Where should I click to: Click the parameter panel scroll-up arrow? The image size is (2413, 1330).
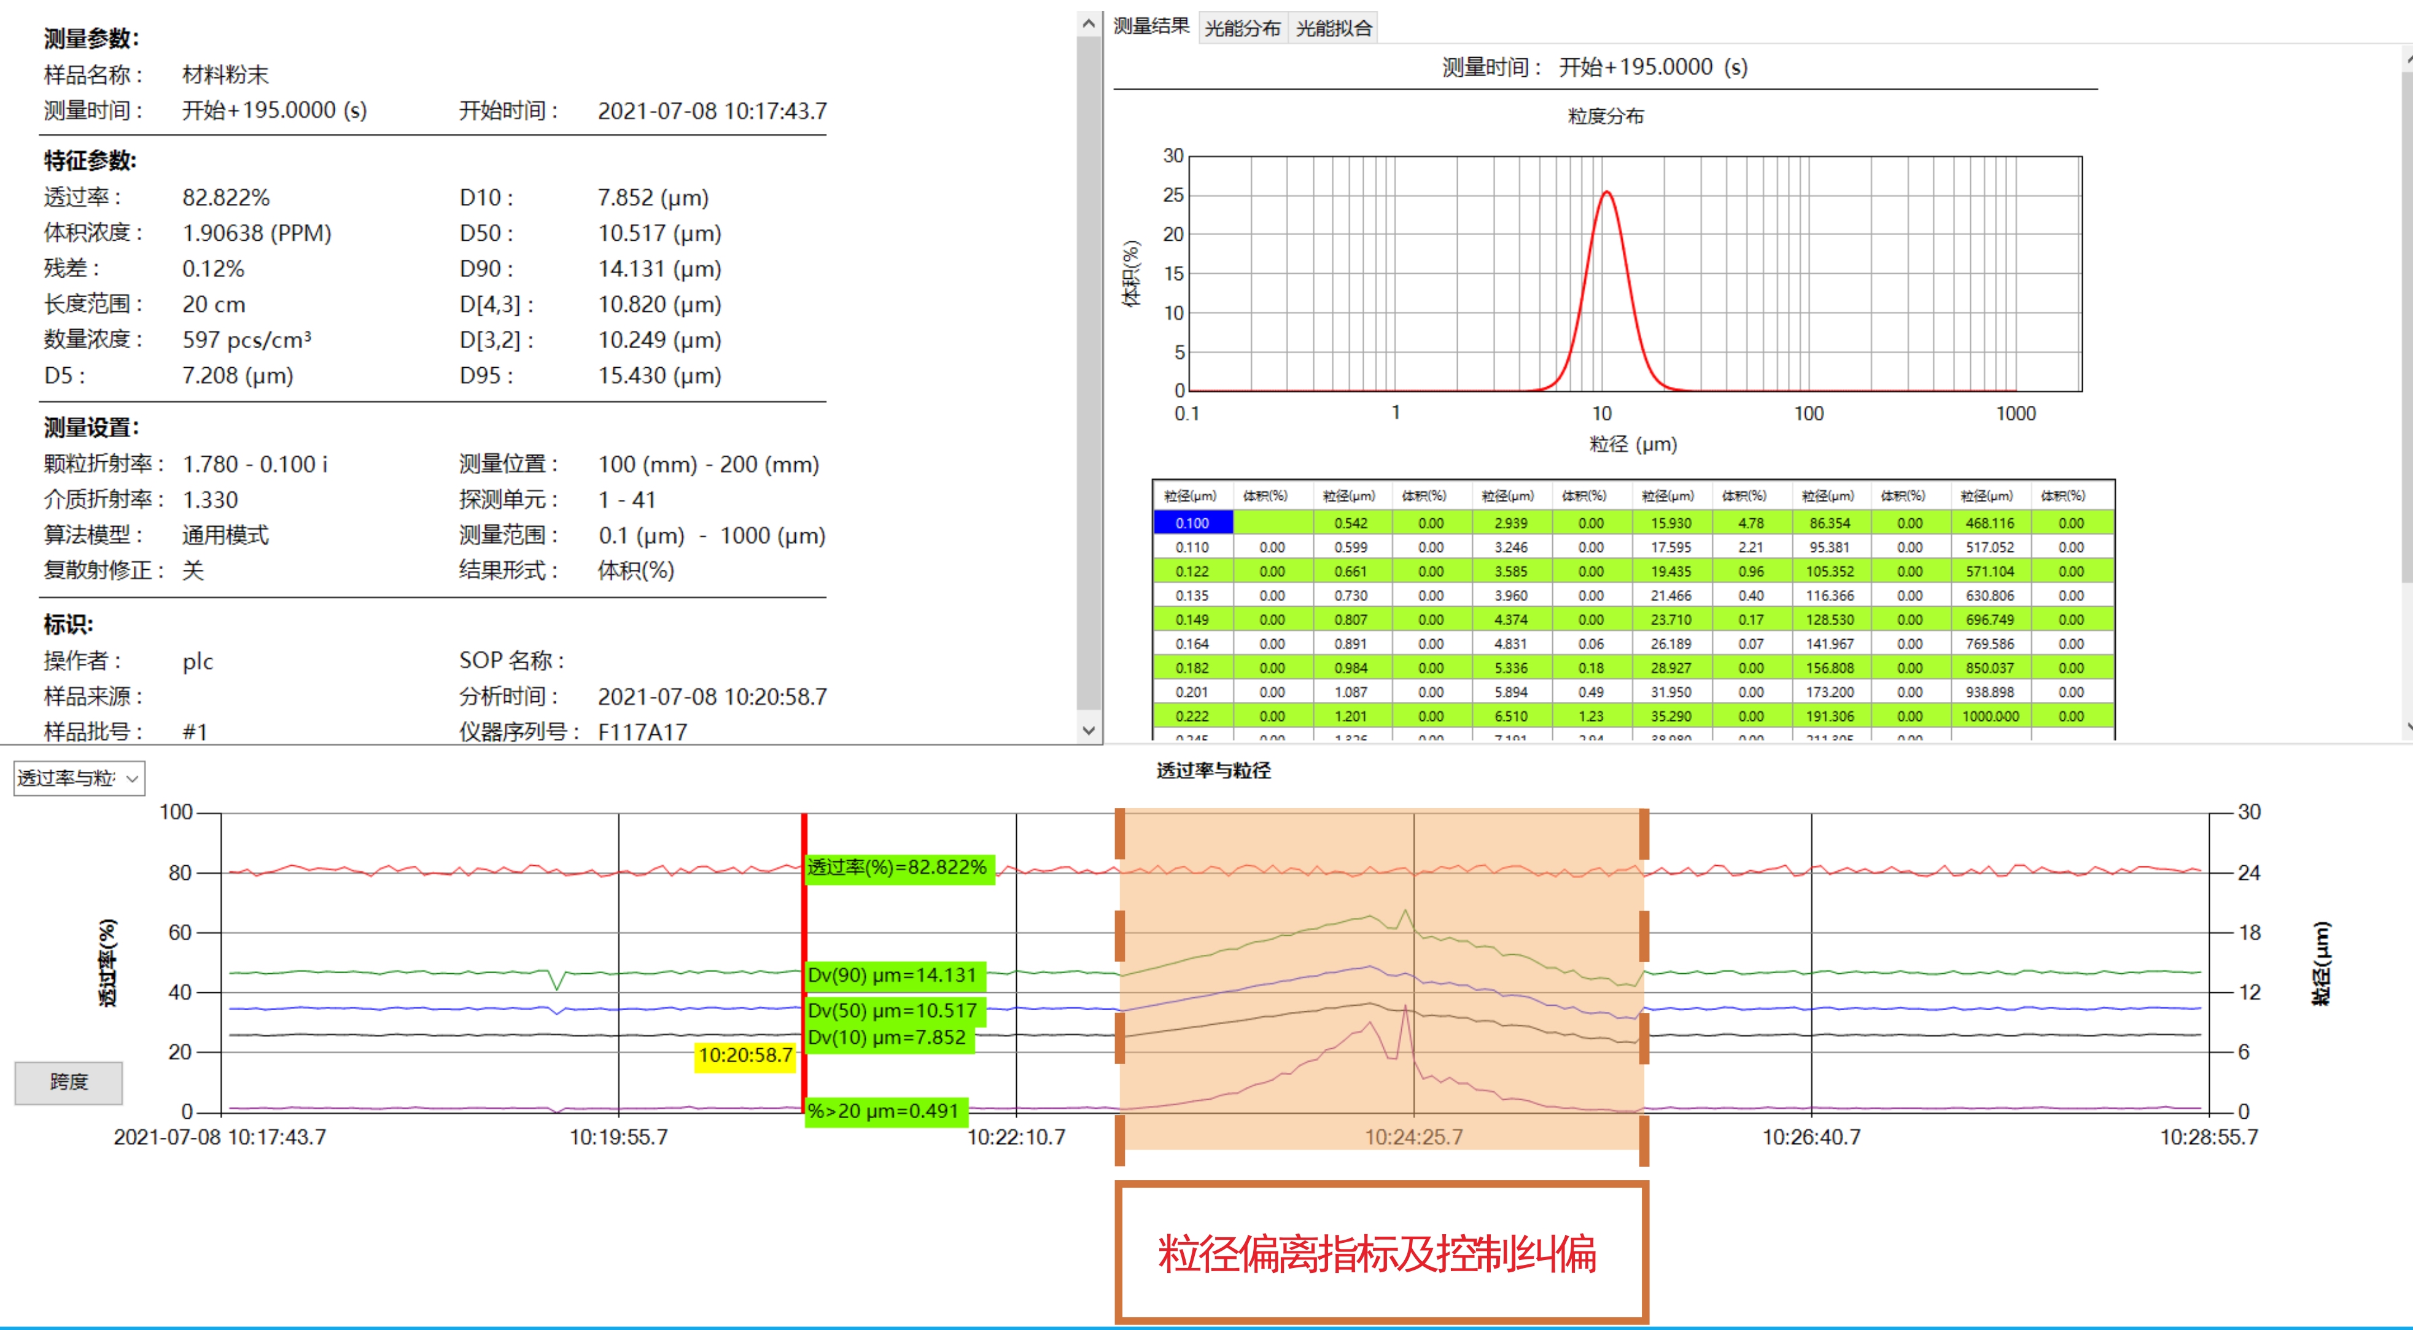click(x=1087, y=25)
